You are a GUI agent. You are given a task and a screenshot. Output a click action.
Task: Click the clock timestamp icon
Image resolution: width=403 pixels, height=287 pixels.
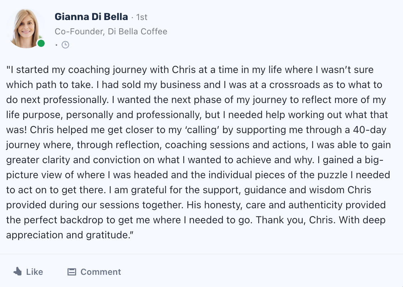tap(65, 45)
